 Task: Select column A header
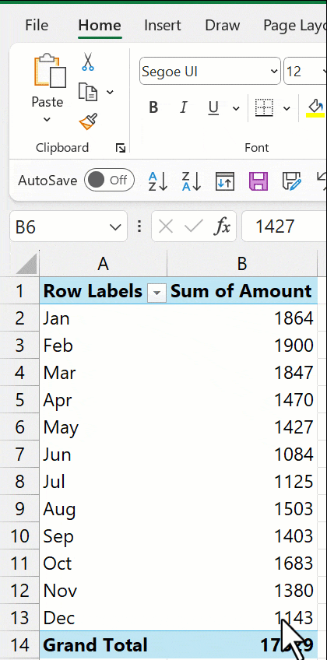click(103, 264)
